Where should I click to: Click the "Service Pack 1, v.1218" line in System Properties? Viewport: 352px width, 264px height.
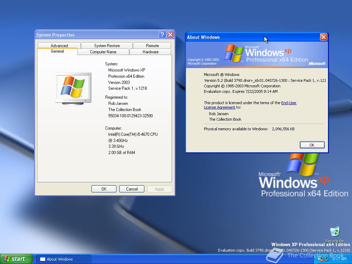point(128,88)
